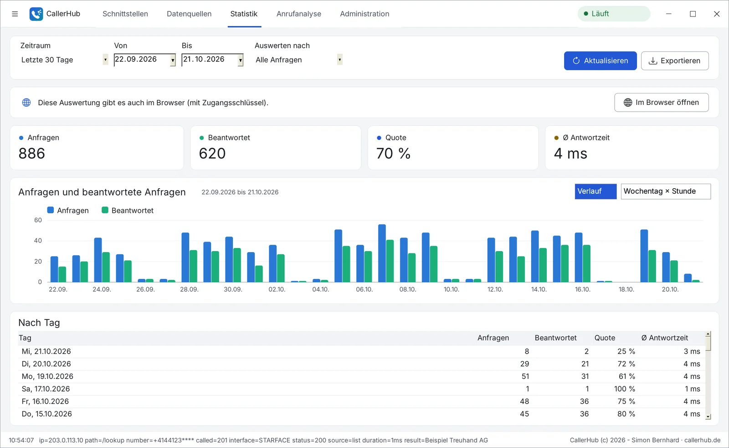Open the Von date picker arrow

click(173, 60)
